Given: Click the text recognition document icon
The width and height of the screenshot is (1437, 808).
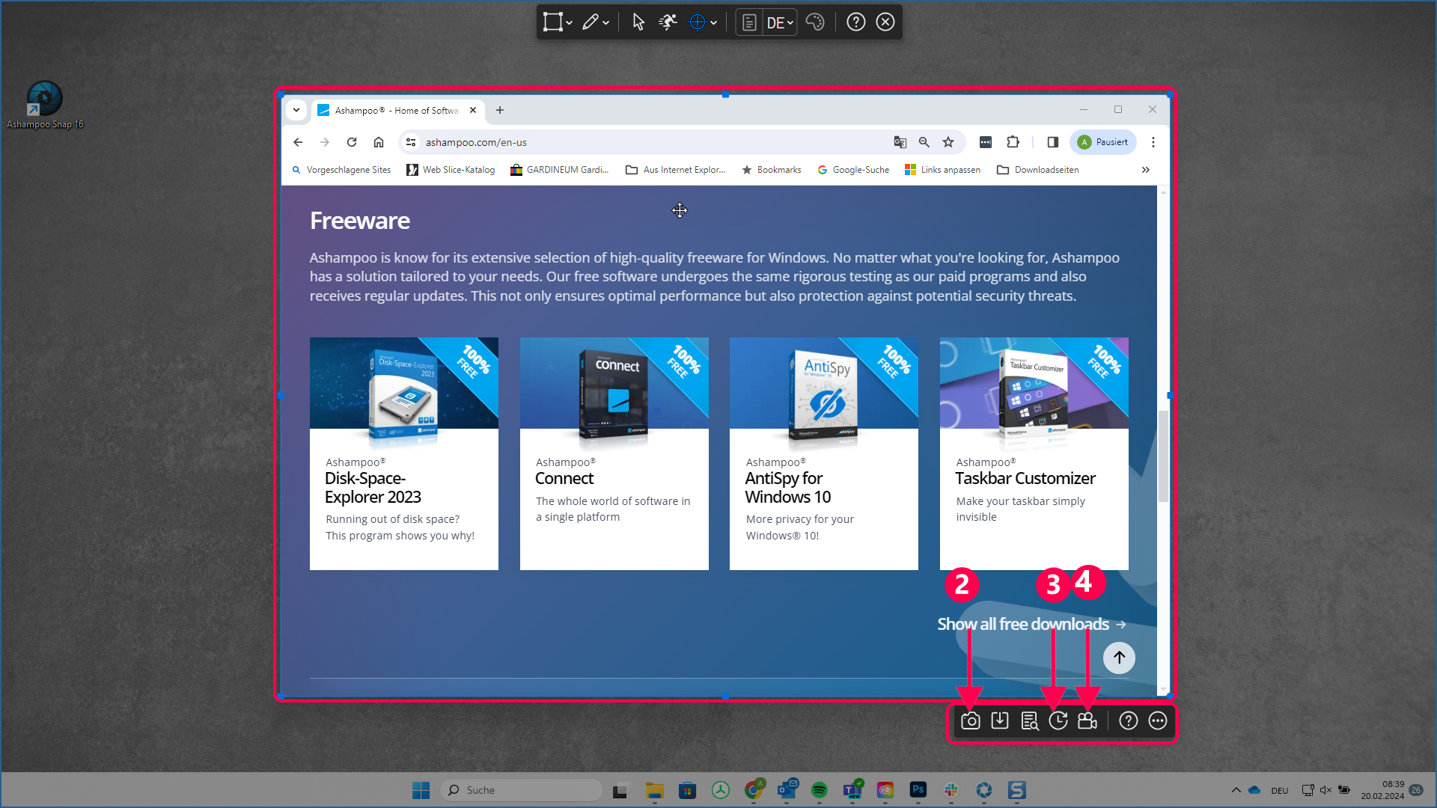Looking at the screenshot, I should tap(749, 22).
